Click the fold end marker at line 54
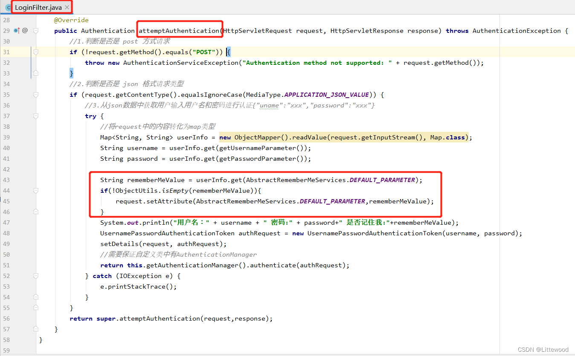Screen dimensions: 575x356 click(36, 297)
